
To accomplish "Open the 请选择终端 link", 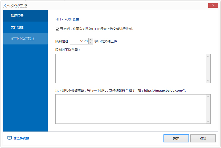I will tap(21, 138).
